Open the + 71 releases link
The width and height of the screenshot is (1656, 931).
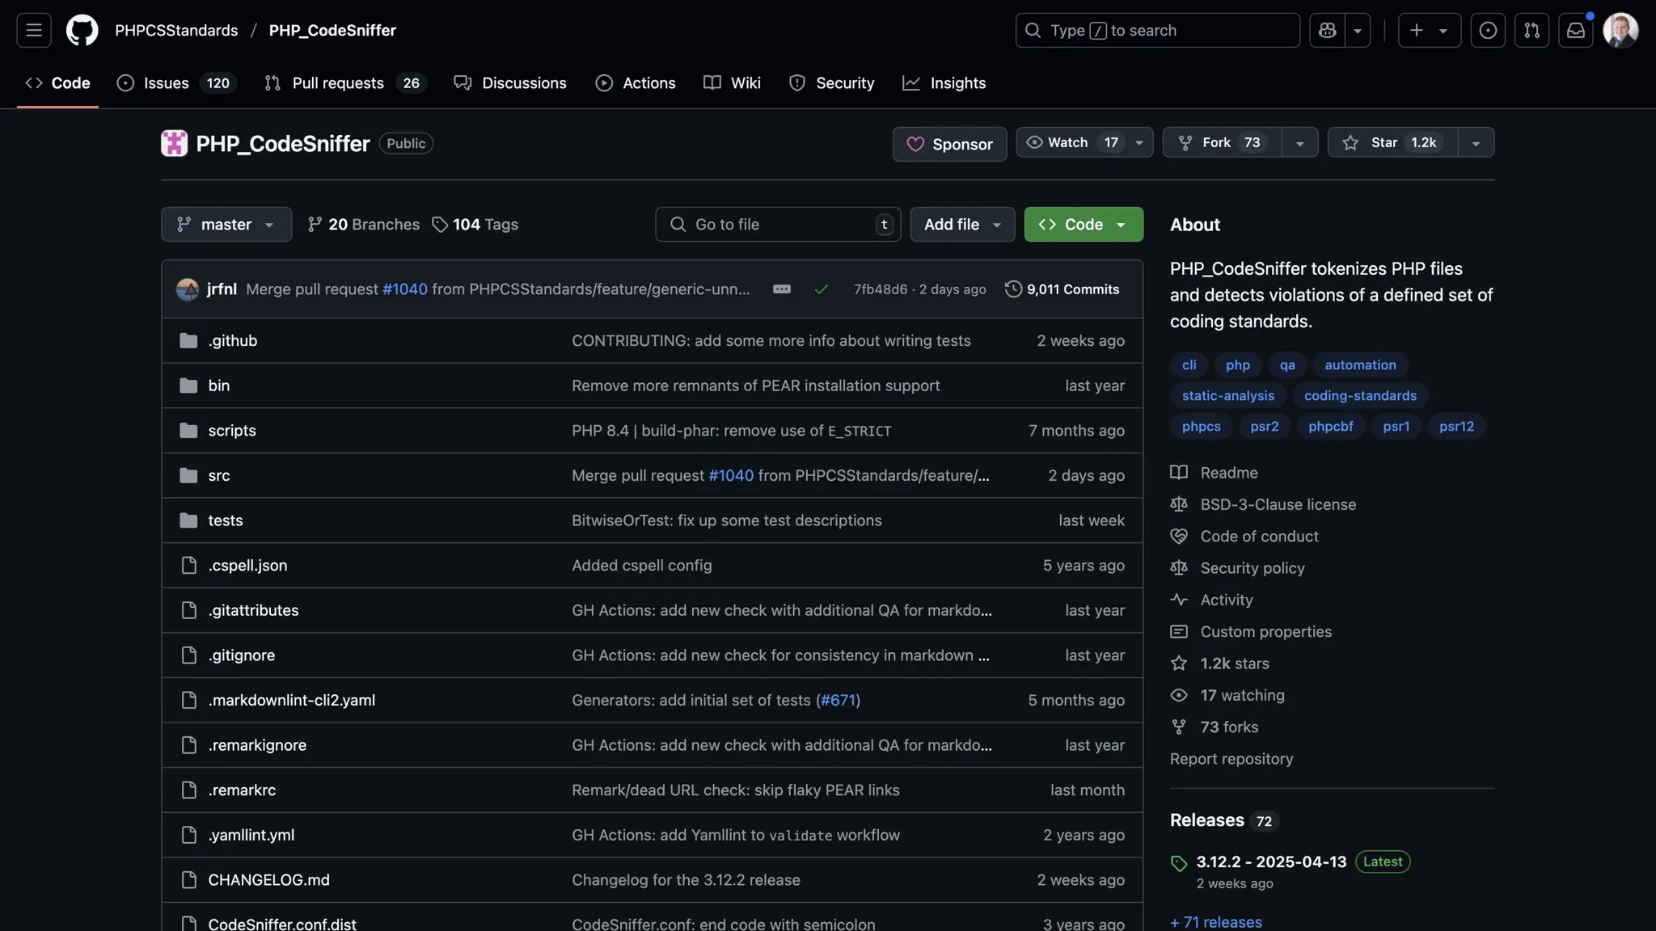[x=1216, y=922]
